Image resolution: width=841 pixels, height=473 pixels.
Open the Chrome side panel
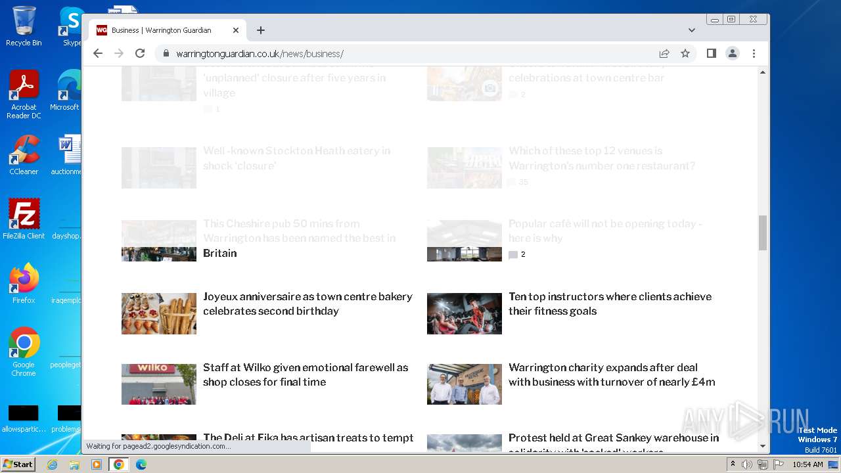(711, 54)
